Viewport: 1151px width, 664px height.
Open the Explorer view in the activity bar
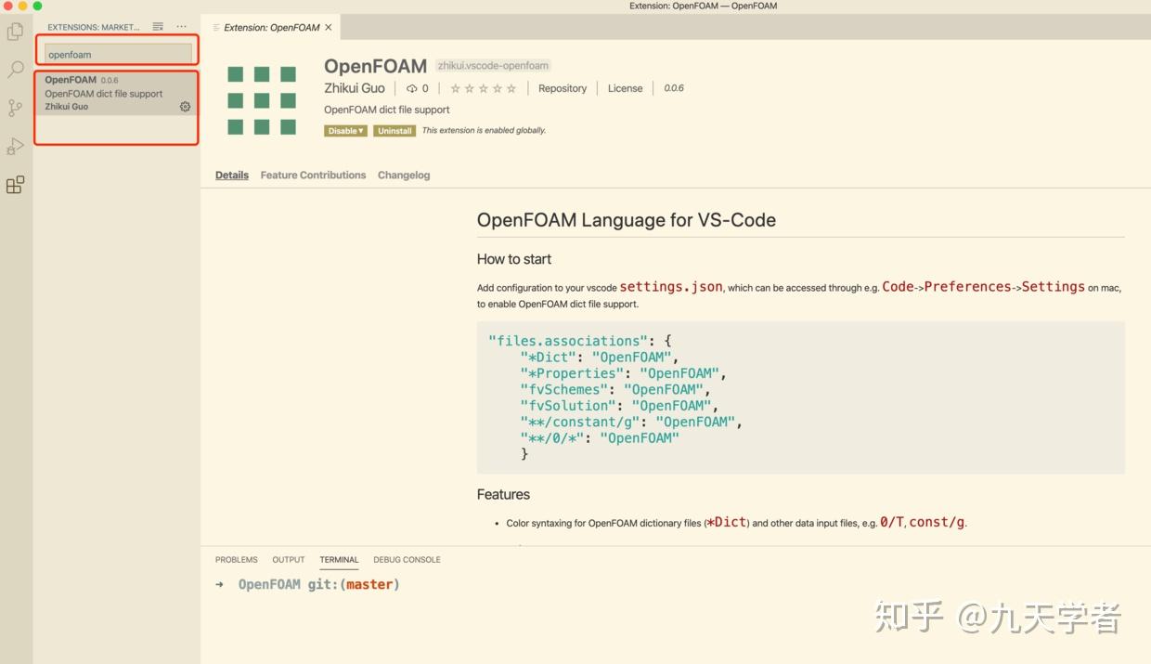tap(14, 31)
